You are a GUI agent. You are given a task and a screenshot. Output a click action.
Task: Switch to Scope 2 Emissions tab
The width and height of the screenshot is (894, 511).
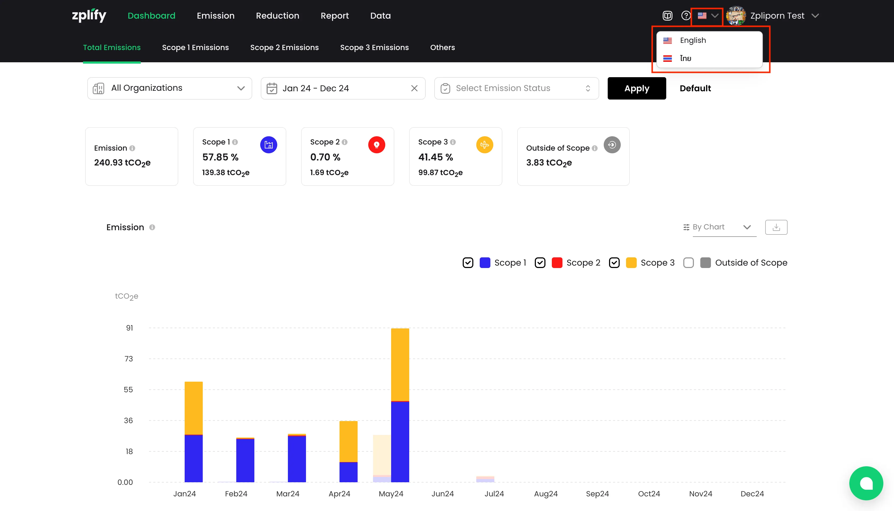point(284,47)
